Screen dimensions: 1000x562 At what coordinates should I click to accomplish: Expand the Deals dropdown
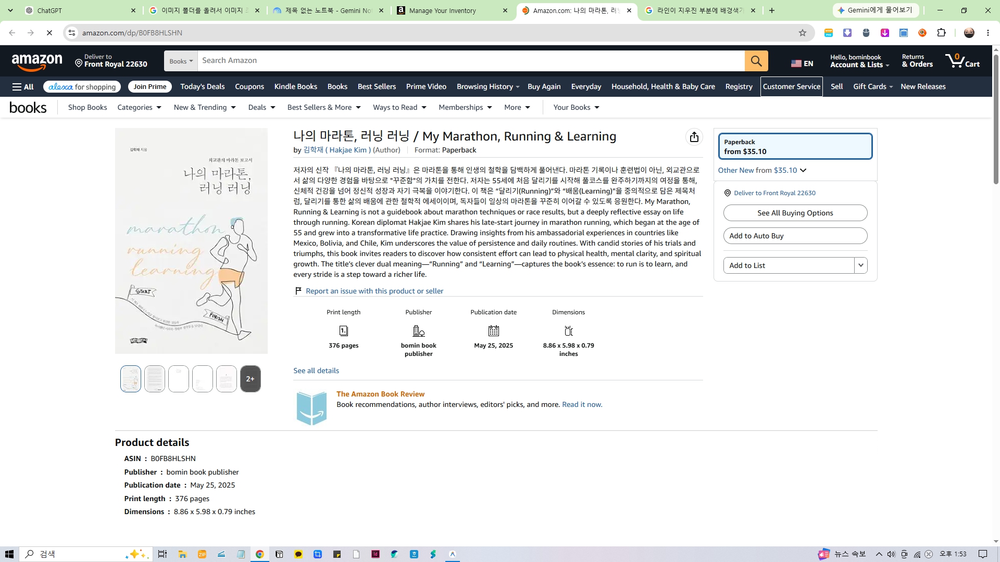click(261, 107)
